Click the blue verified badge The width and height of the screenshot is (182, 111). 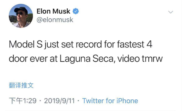click(76, 11)
